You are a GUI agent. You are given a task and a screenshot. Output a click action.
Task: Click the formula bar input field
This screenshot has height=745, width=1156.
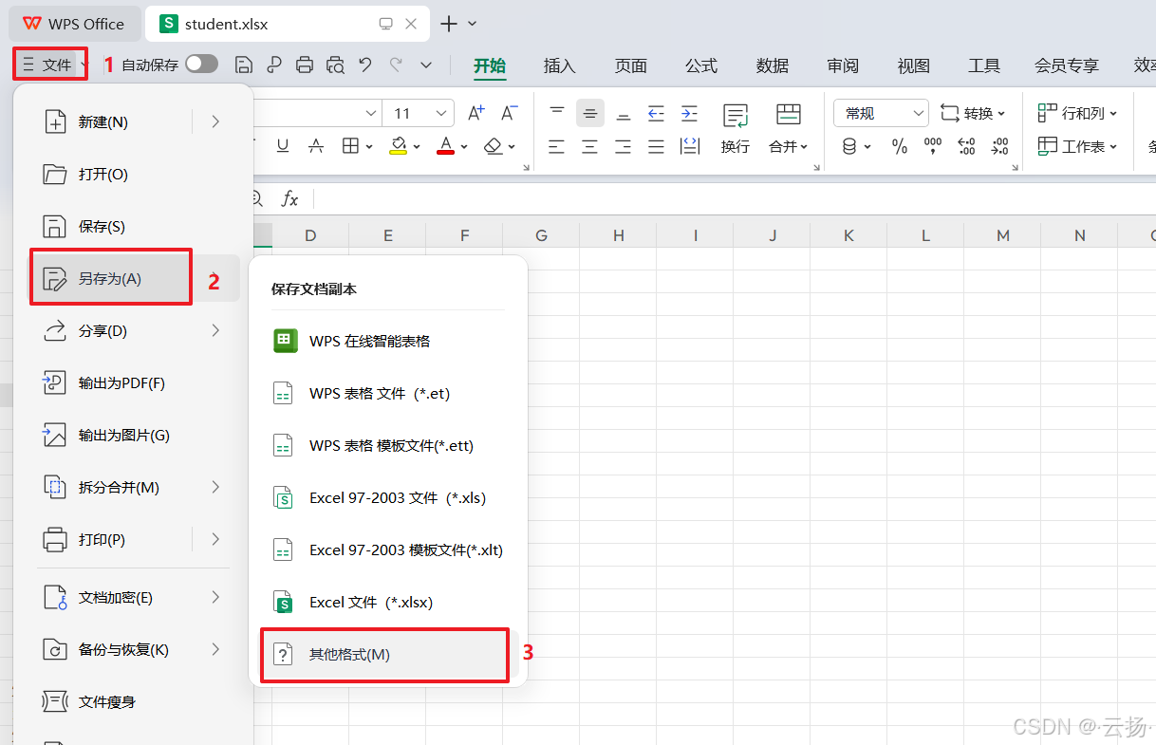(734, 198)
